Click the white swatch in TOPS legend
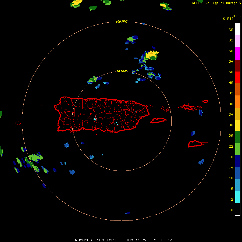Image resolution: width=242 pixels, height=242 pixels. coord(237,30)
